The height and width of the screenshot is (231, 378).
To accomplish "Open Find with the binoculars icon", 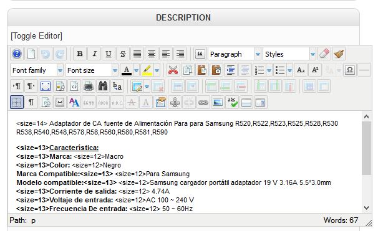I will (103, 86).
